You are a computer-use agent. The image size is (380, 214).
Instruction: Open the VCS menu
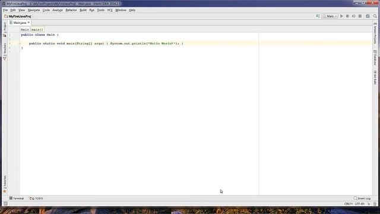110,10
